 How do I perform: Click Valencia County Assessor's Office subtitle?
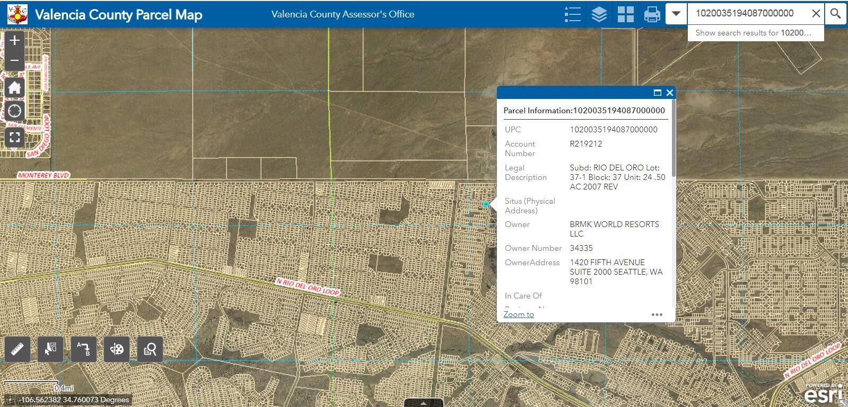tap(343, 14)
